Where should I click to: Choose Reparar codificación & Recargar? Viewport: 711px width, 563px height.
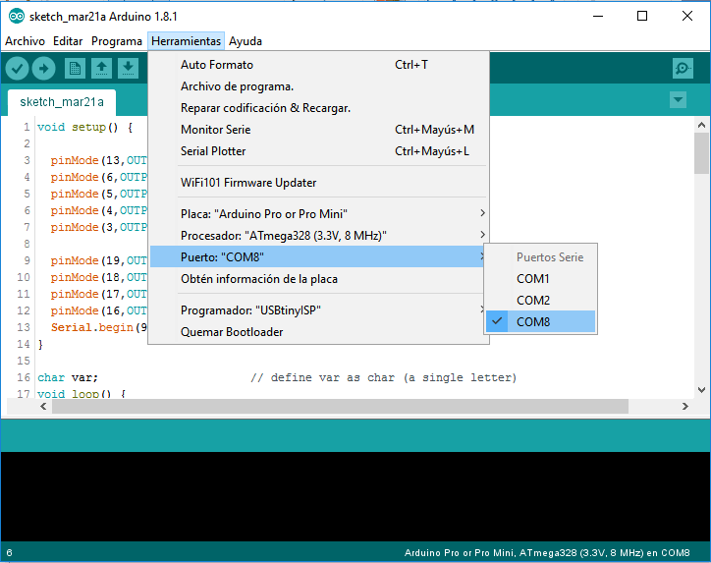pyautogui.click(x=319, y=108)
